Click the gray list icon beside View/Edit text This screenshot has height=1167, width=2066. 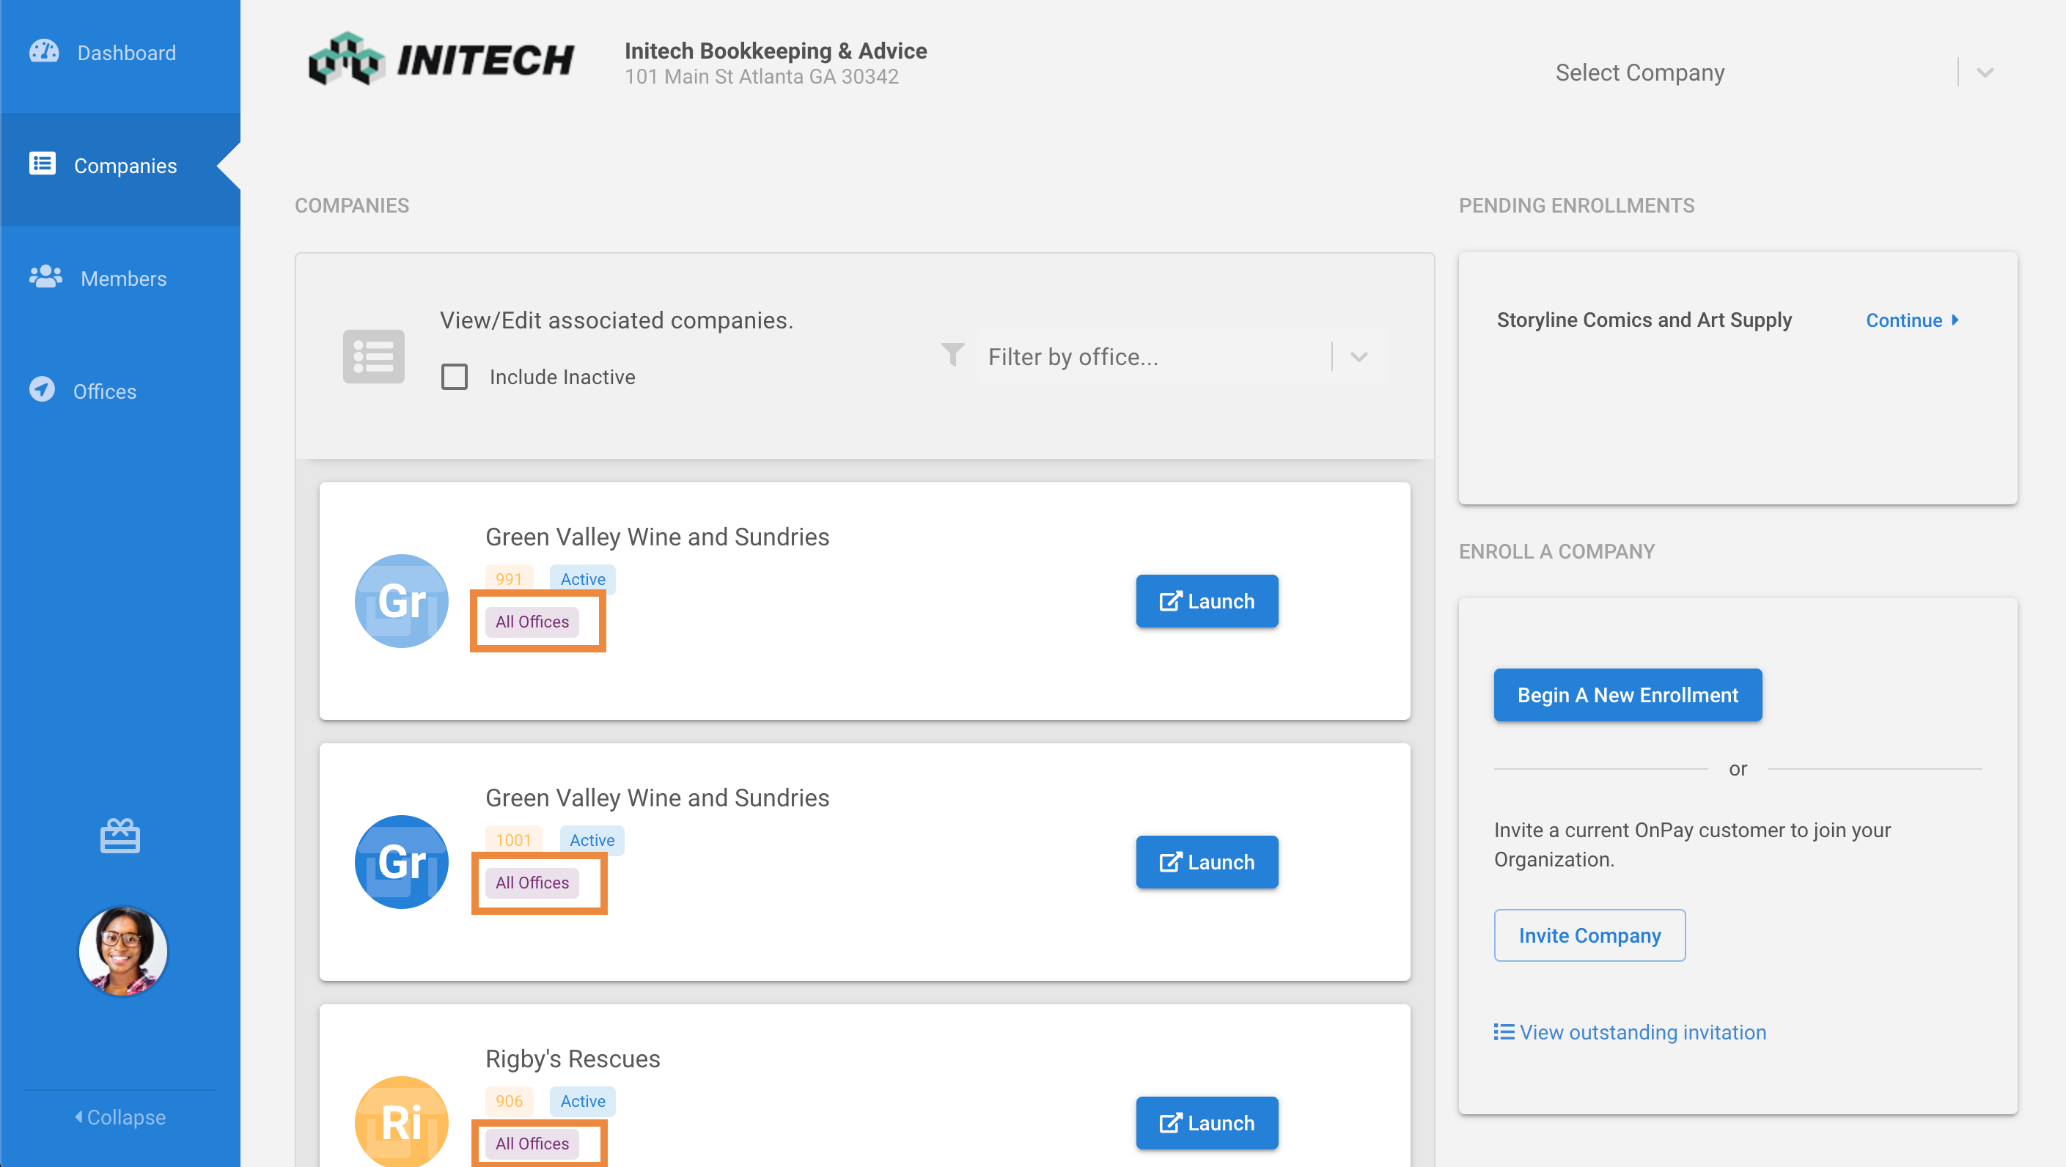(374, 356)
